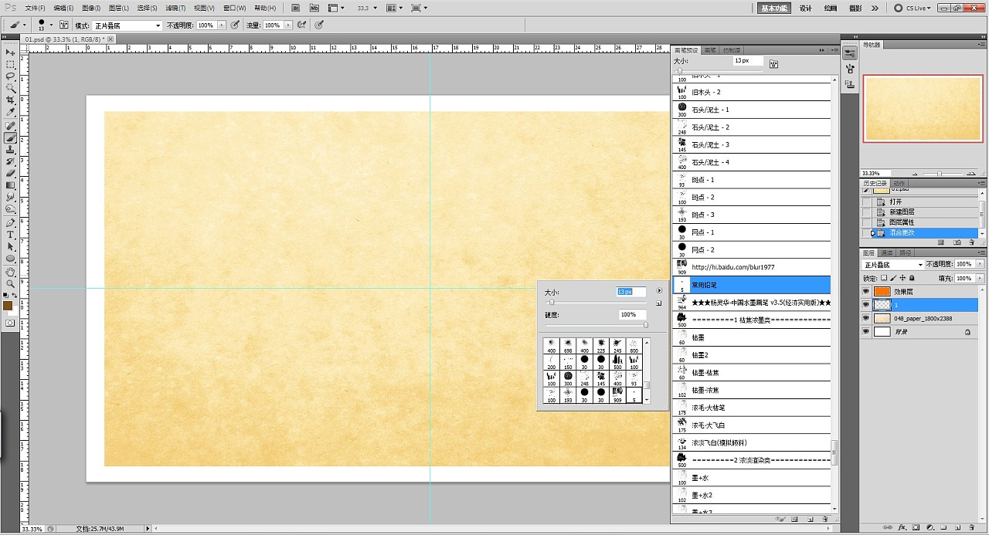Choose the 枯墨2 brush preset
This screenshot has height=535, width=989.
click(702, 355)
